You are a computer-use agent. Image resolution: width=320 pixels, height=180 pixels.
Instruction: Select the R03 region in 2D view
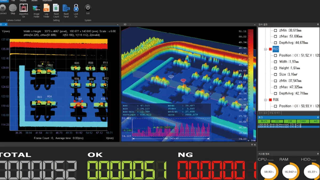[x=39, y=102]
